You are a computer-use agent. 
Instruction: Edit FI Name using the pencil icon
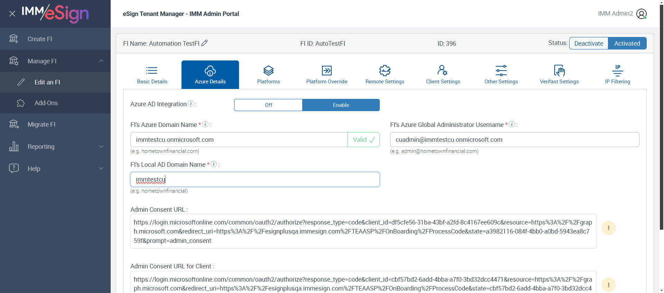[204, 43]
